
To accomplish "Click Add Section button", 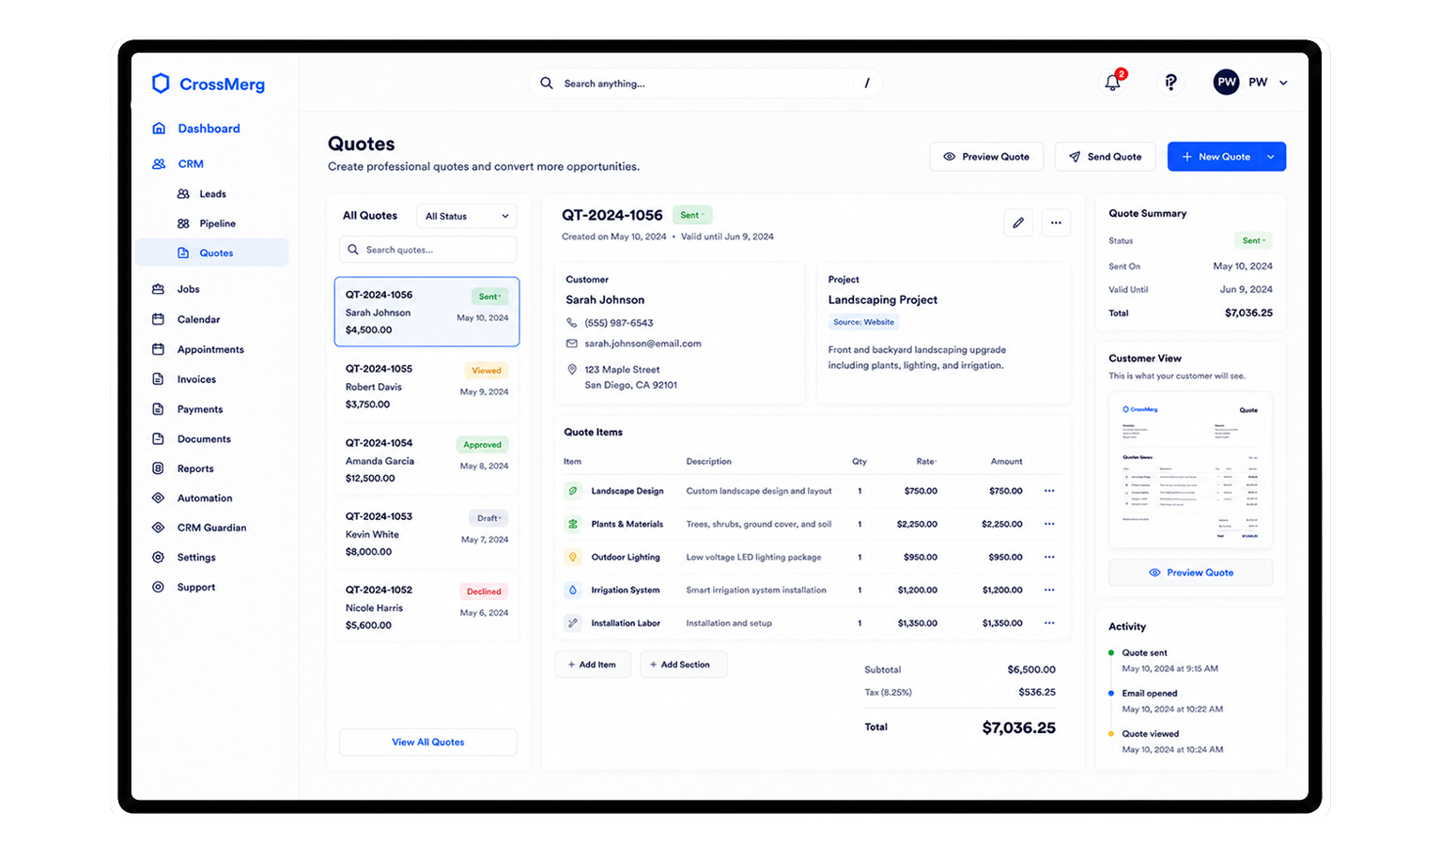I will [x=684, y=665].
